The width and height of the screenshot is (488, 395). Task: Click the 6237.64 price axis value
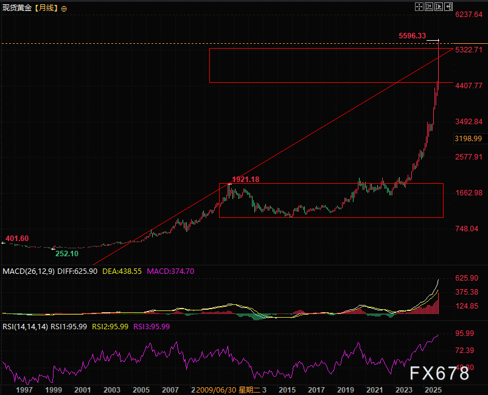(469, 15)
